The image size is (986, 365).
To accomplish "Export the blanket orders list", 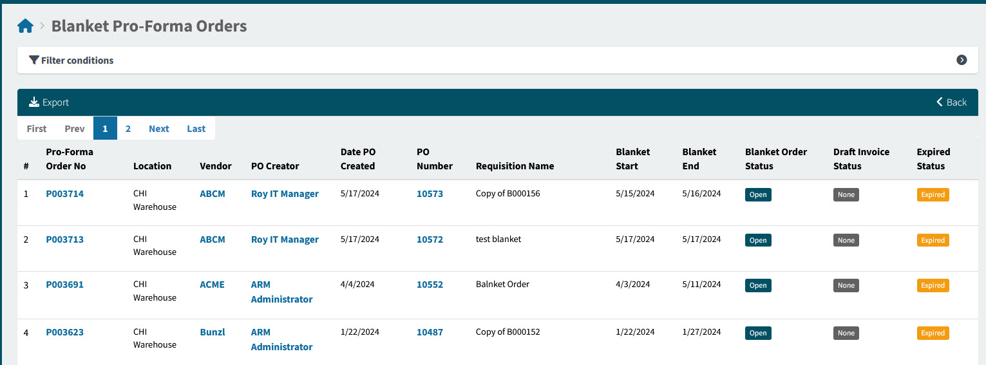I will (49, 102).
